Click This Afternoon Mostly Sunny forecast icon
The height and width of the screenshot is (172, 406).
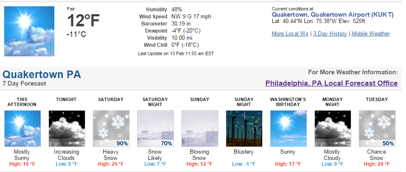pos(23,129)
